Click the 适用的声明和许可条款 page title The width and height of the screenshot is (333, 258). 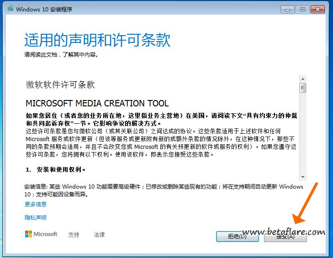97,40
